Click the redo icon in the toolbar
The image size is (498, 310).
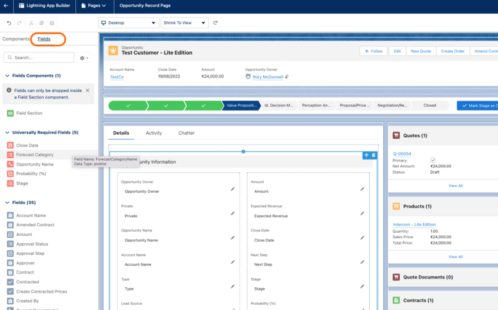pos(19,23)
